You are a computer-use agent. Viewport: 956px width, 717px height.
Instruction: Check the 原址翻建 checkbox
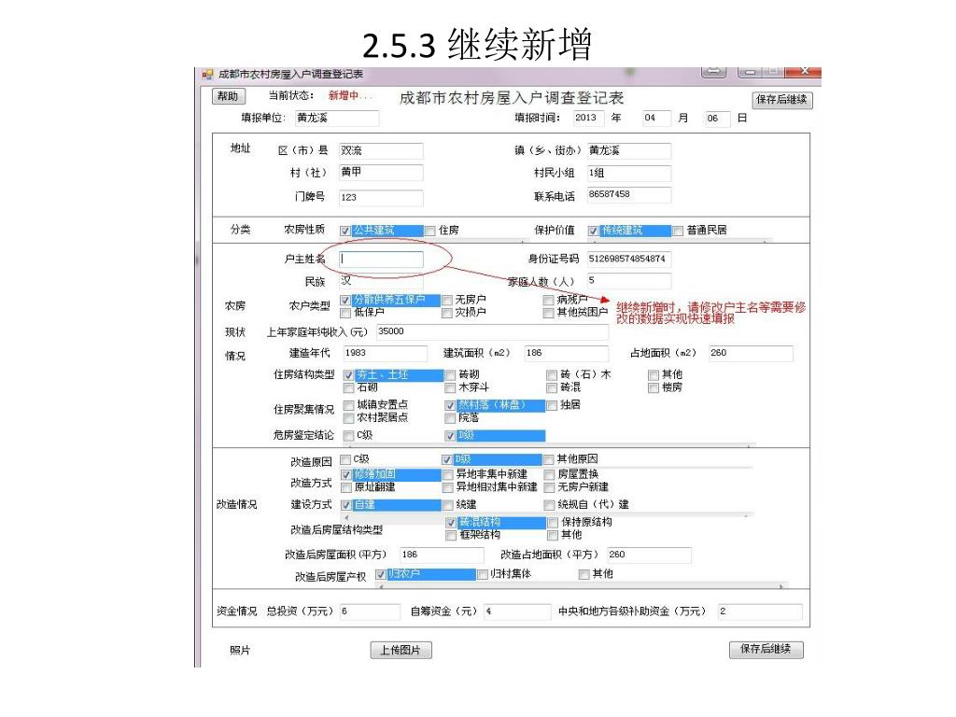pyautogui.click(x=345, y=487)
